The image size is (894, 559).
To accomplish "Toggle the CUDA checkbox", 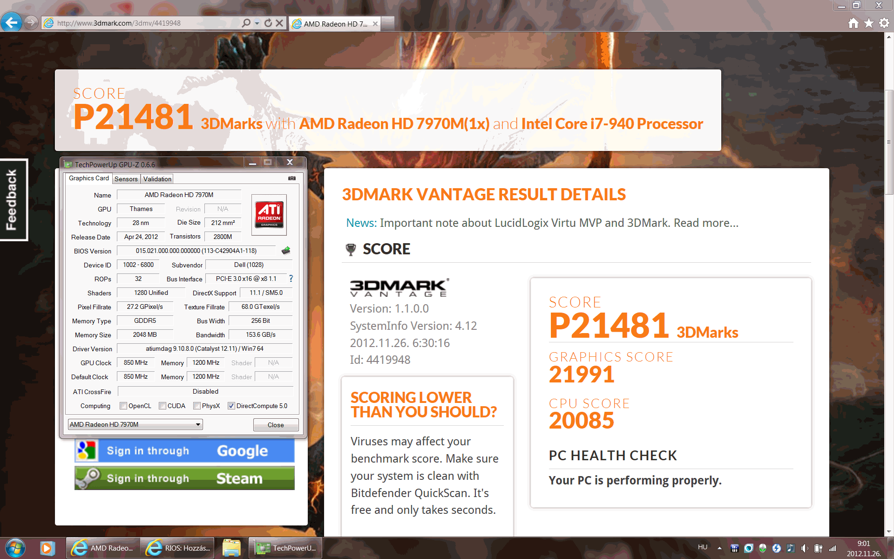I will (163, 406).
